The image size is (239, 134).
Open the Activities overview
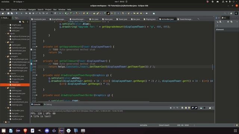click(5, 1)
